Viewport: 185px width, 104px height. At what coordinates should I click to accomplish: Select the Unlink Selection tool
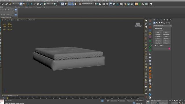pos(6,4)
